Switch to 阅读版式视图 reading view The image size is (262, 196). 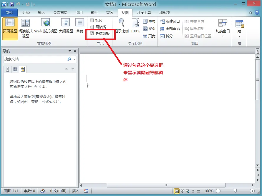click(25, 29)
